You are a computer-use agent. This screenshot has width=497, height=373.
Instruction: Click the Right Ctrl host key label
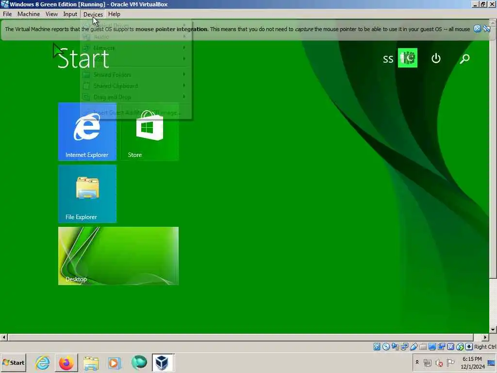pos(485,347)
